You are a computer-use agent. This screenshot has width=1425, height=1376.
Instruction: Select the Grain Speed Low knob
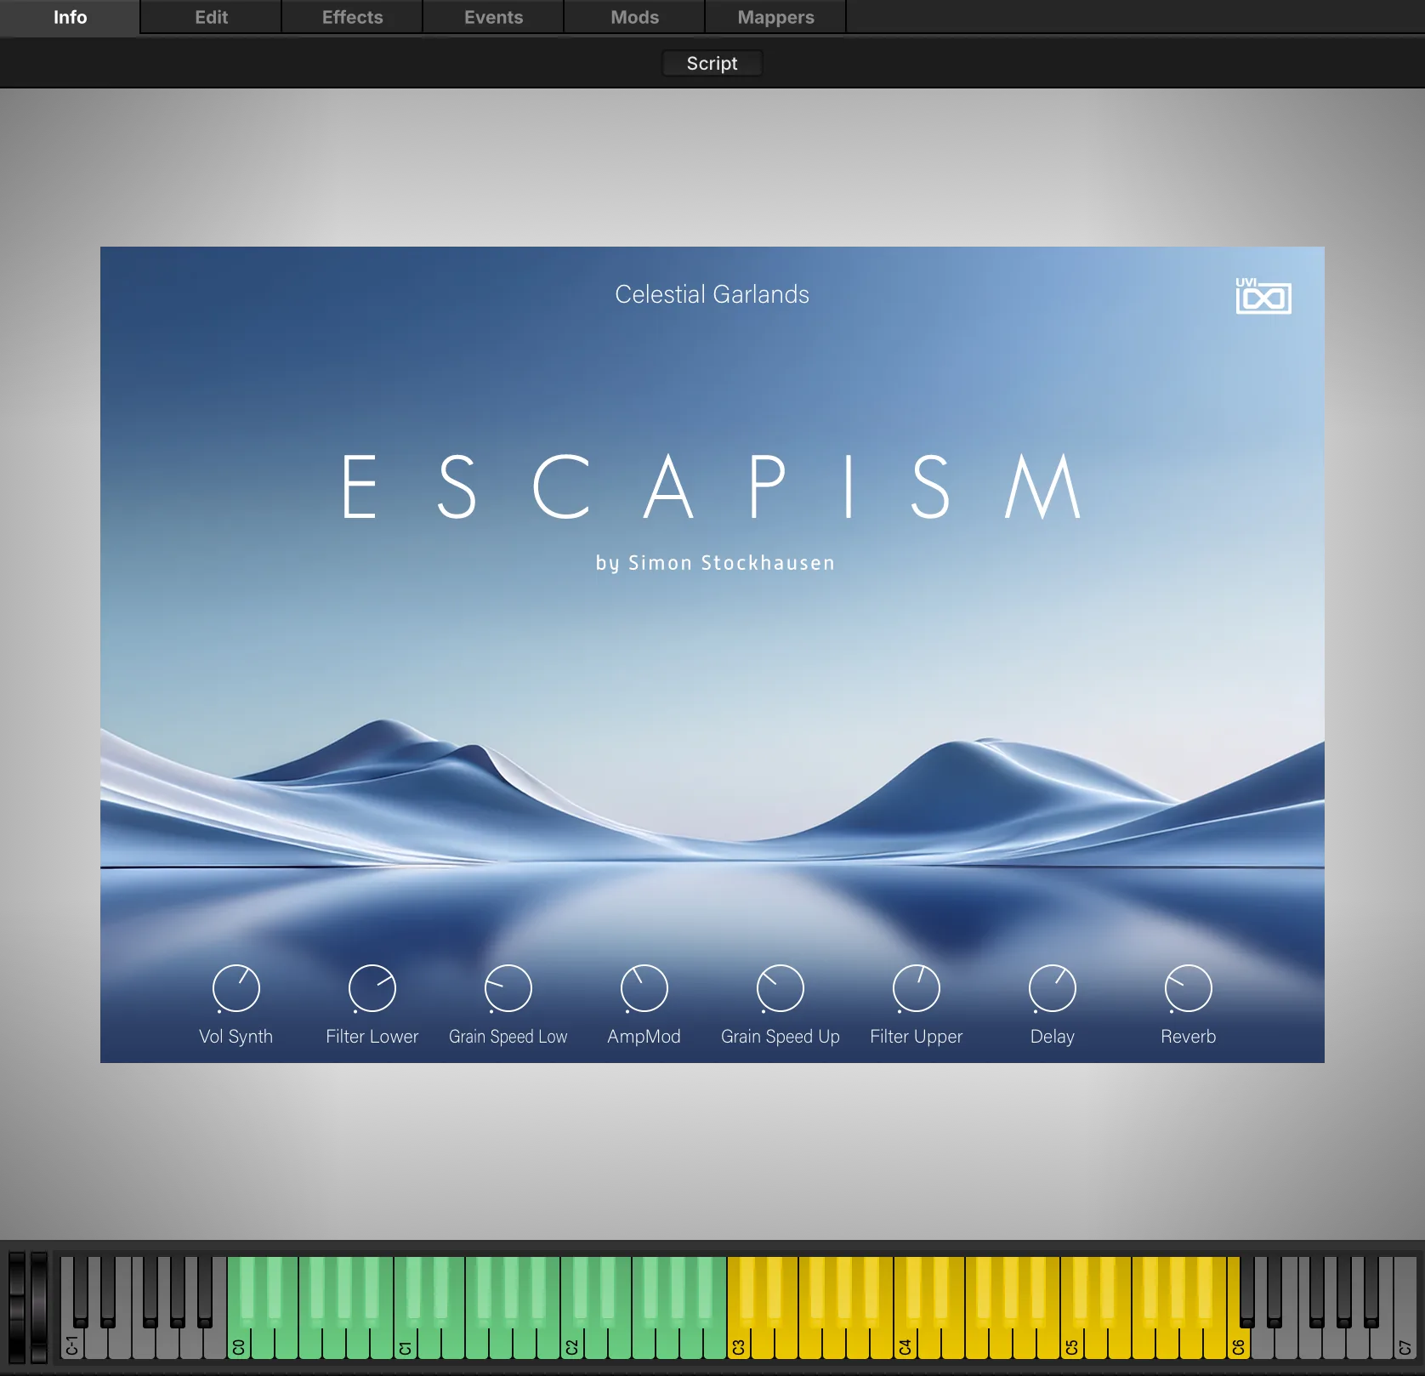[508, 988]
